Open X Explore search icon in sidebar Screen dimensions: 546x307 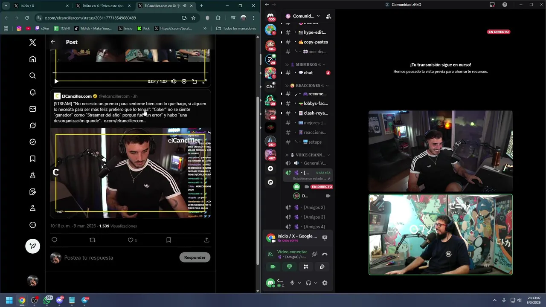pyautogui.click(x=32, y=75)
